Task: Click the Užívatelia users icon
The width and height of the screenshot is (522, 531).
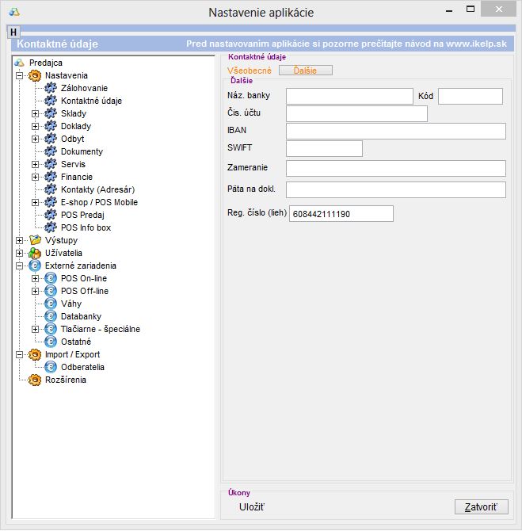Action: click(x=35, y=253)
